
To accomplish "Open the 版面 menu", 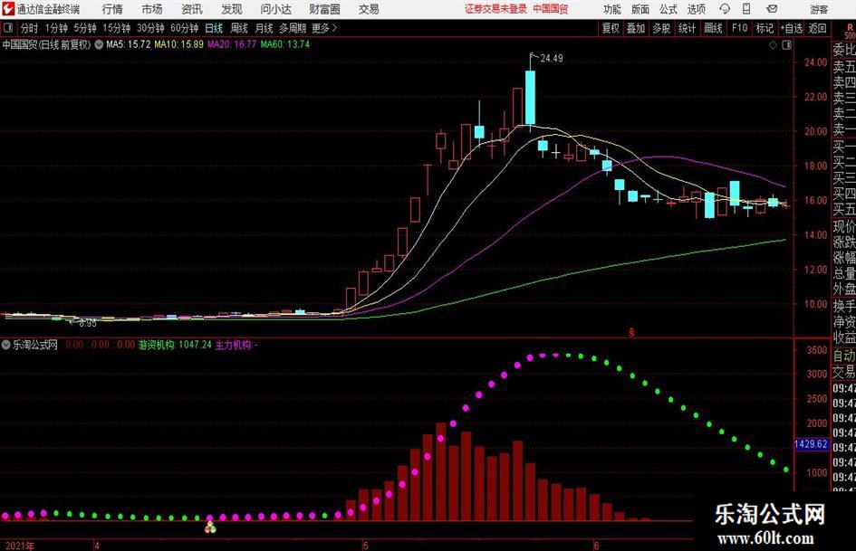I will 640,9.
